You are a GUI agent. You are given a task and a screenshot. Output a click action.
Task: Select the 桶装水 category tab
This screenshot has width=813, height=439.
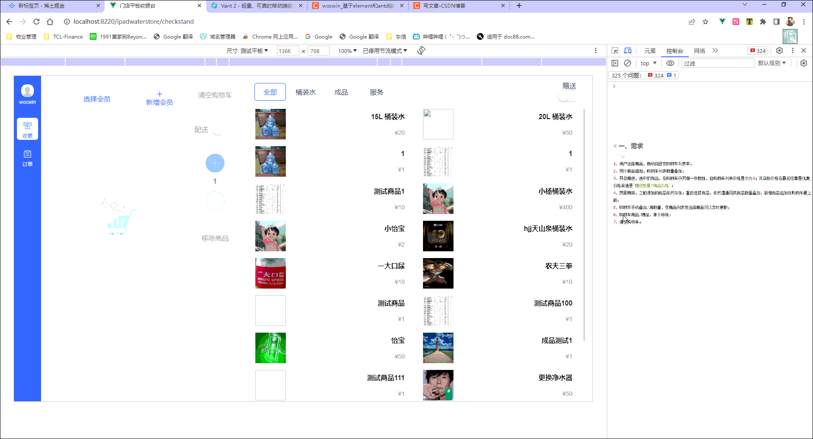[x=306, y=92]
